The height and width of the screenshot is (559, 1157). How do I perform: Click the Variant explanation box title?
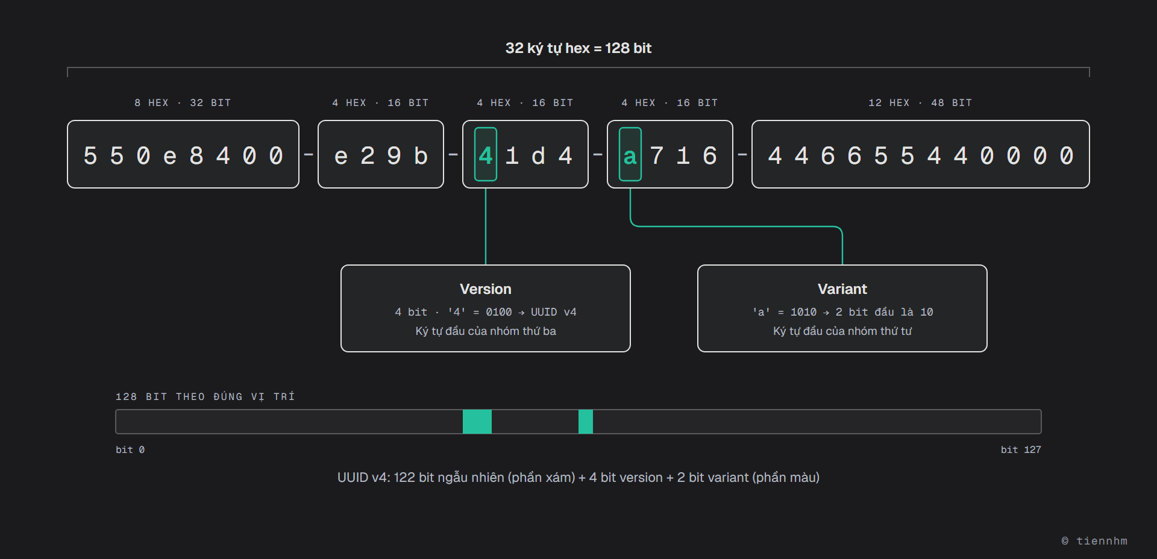click(x=842, y=289)
